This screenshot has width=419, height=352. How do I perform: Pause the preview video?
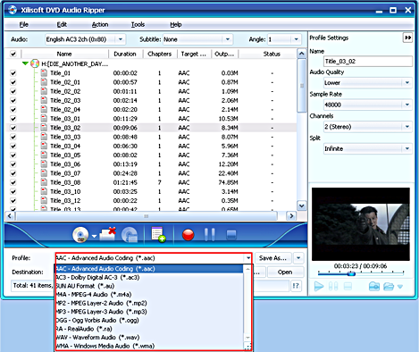(x=333, y=287)
